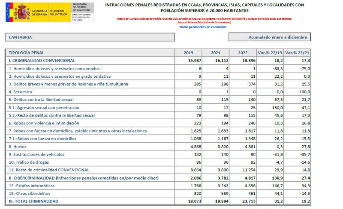
Task: Click the cell with value 57,3
Action: click(x=270, y=100)
